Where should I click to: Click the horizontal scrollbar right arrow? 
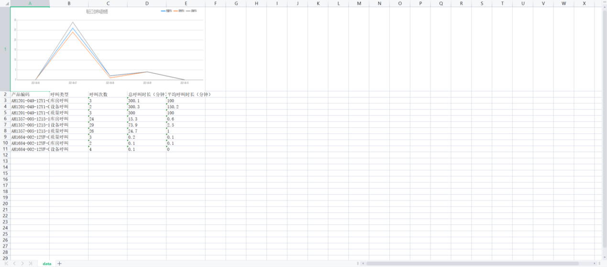coord(594,264)
